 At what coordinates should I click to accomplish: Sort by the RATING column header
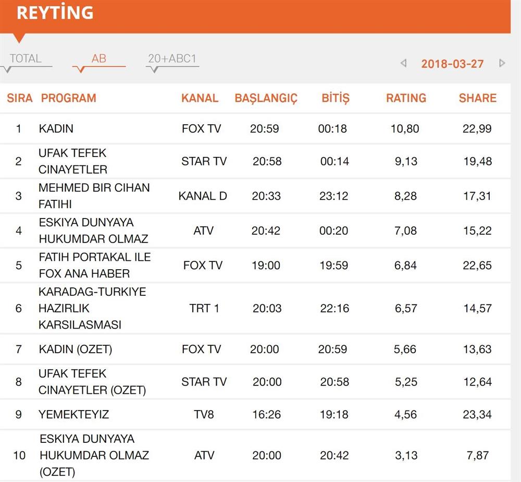coord(406,98)
